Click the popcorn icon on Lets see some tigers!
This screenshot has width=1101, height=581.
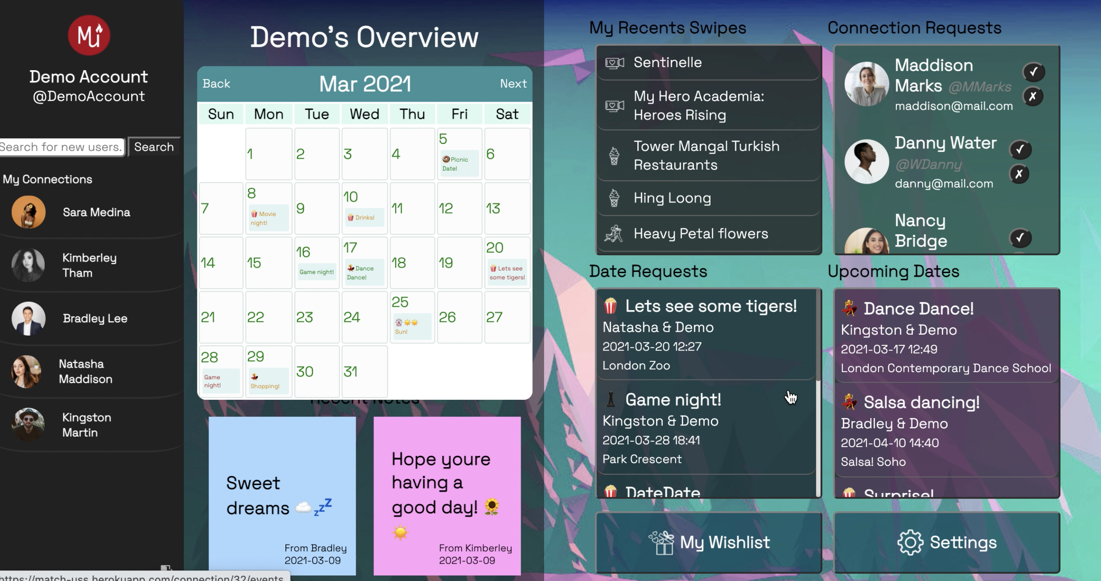tap(610, 306)
